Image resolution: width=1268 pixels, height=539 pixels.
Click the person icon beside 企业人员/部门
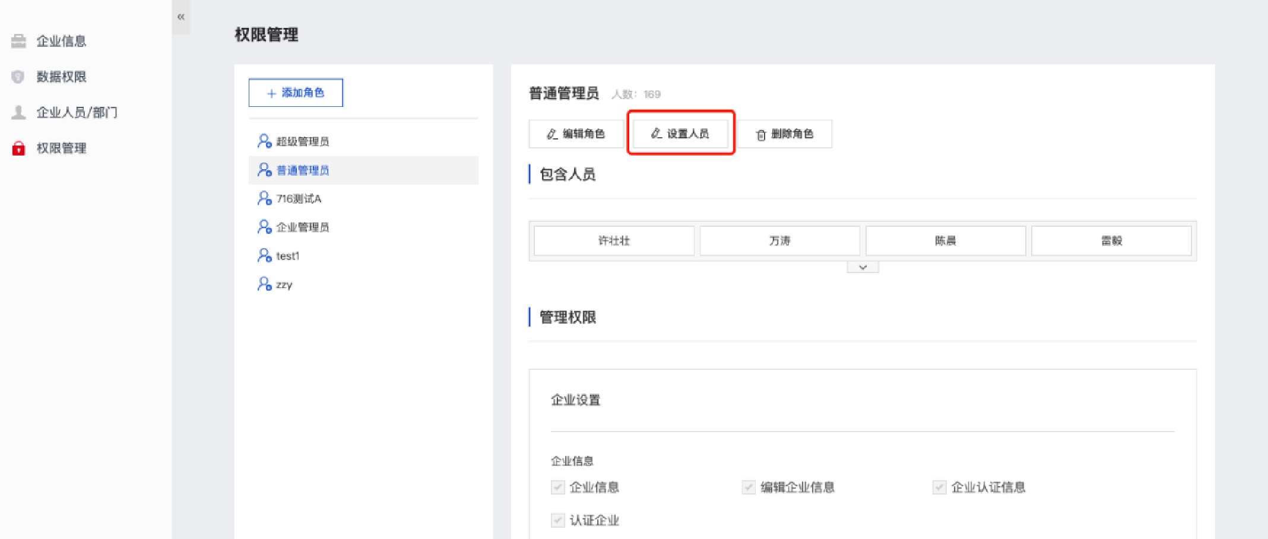(x=19, y=112)
